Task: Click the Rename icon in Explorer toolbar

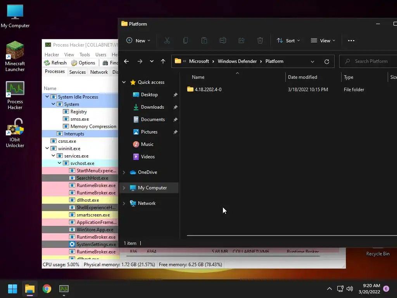Action: 223,40
